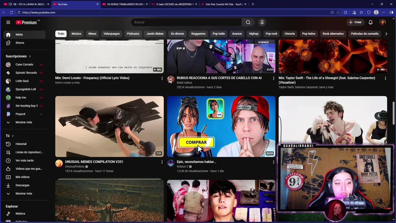Open the notifications bell
This screenshot has width=396, height=223.
click(371, 22)
